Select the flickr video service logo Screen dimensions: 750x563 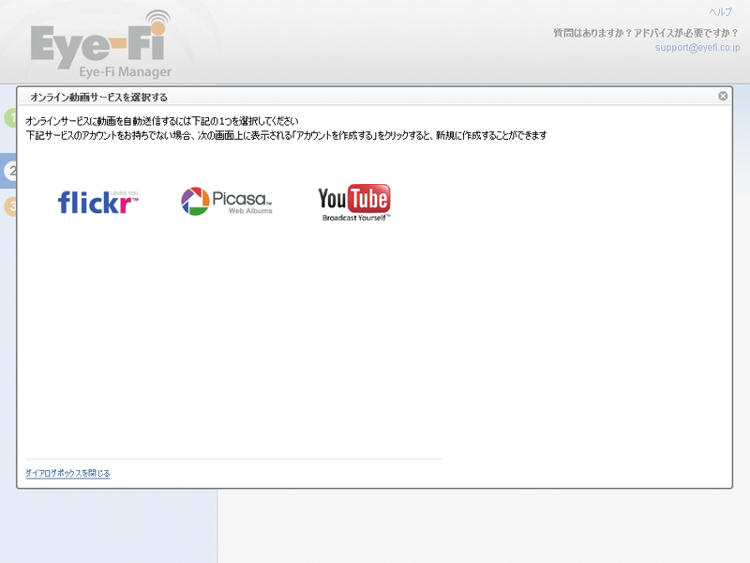[97, 201]
